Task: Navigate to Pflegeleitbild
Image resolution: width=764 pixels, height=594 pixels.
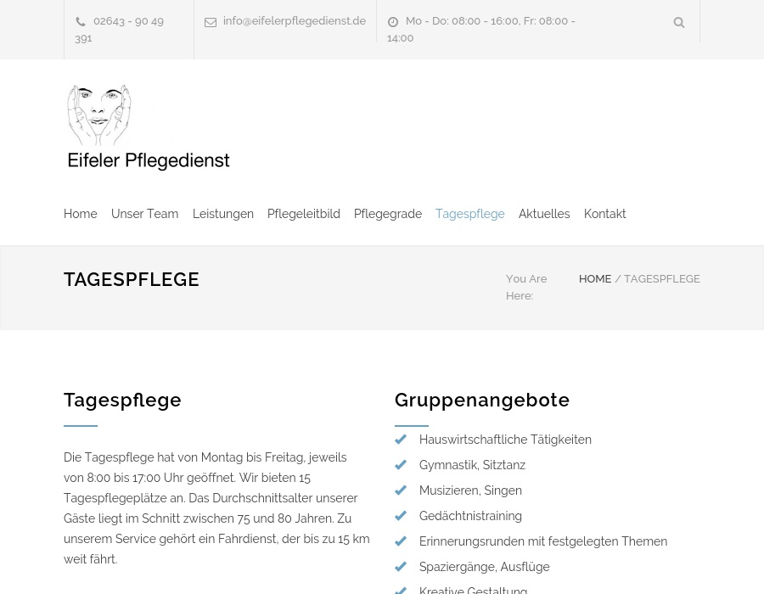Action: (x=303, y=214)
